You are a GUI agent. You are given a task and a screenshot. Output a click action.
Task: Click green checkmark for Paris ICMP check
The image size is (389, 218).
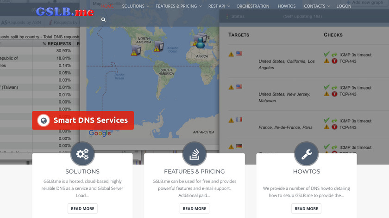pyautogui.click(x=326, y=120)
